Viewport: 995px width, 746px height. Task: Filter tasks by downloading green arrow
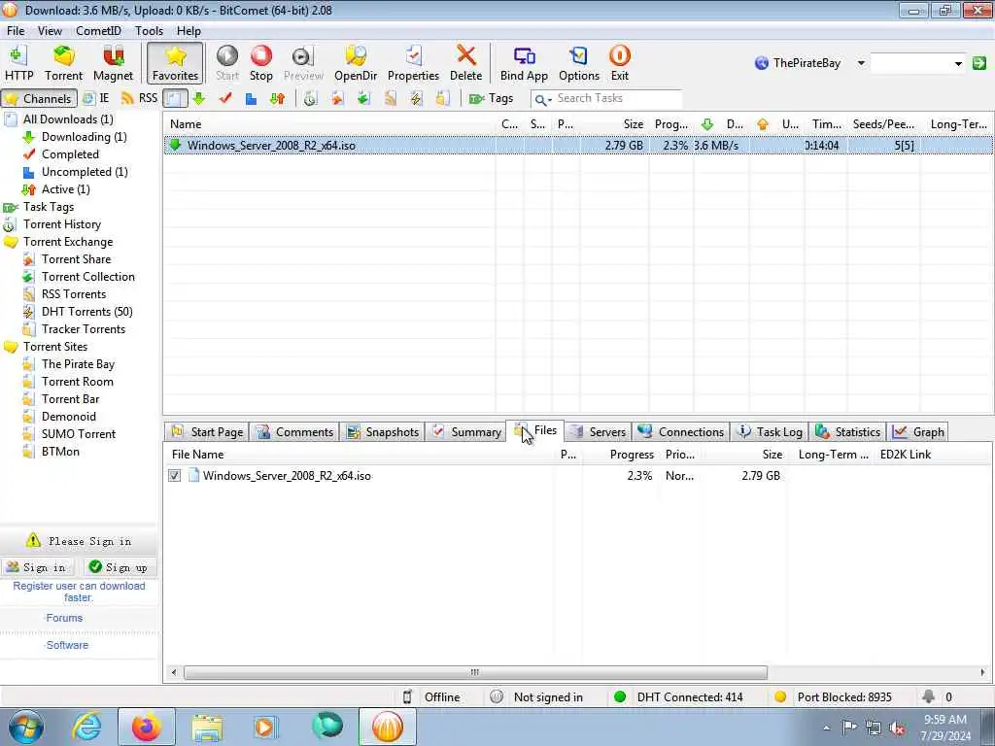pos(199,98)
